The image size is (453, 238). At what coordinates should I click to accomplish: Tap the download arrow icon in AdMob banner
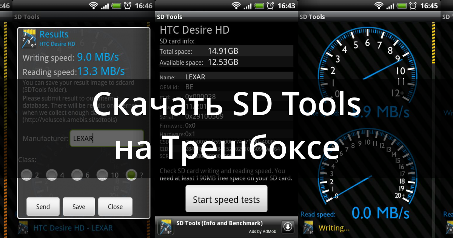pos(288,227)
